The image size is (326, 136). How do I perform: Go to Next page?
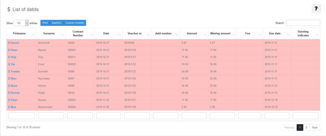pyautogui.click(x=315, y=128)
